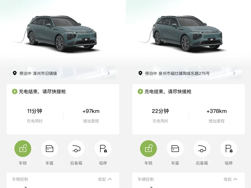The height and width of the screenshot is (188, 251).
Task: Open 车窗 window control in right panel
Action: (175, 149)
